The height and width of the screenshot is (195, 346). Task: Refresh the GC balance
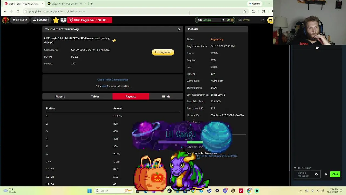[262, 20]
